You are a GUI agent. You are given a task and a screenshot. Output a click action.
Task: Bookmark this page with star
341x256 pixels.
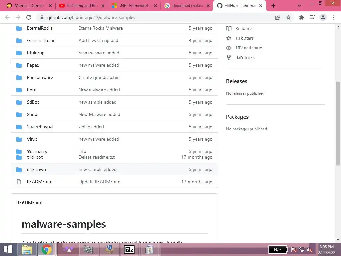[288, 17]
